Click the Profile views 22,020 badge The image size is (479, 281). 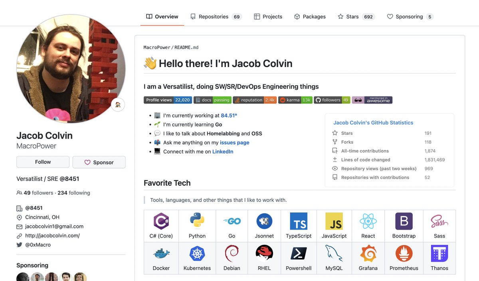(x=168, y=100)
